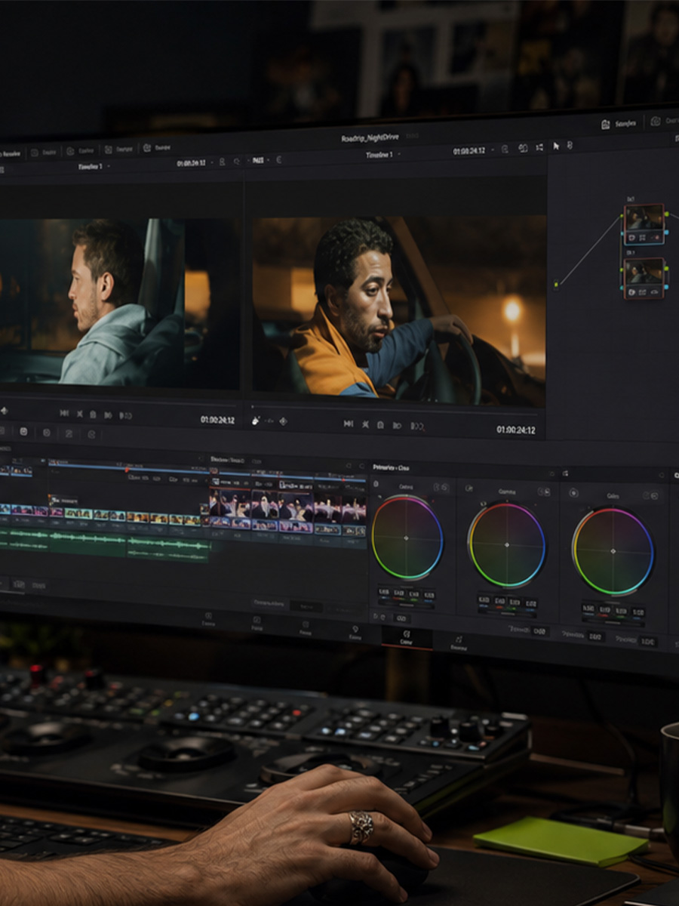Click the picker icon left of Gain label
This screenshot has width=679, height=906.
point(573,493)
